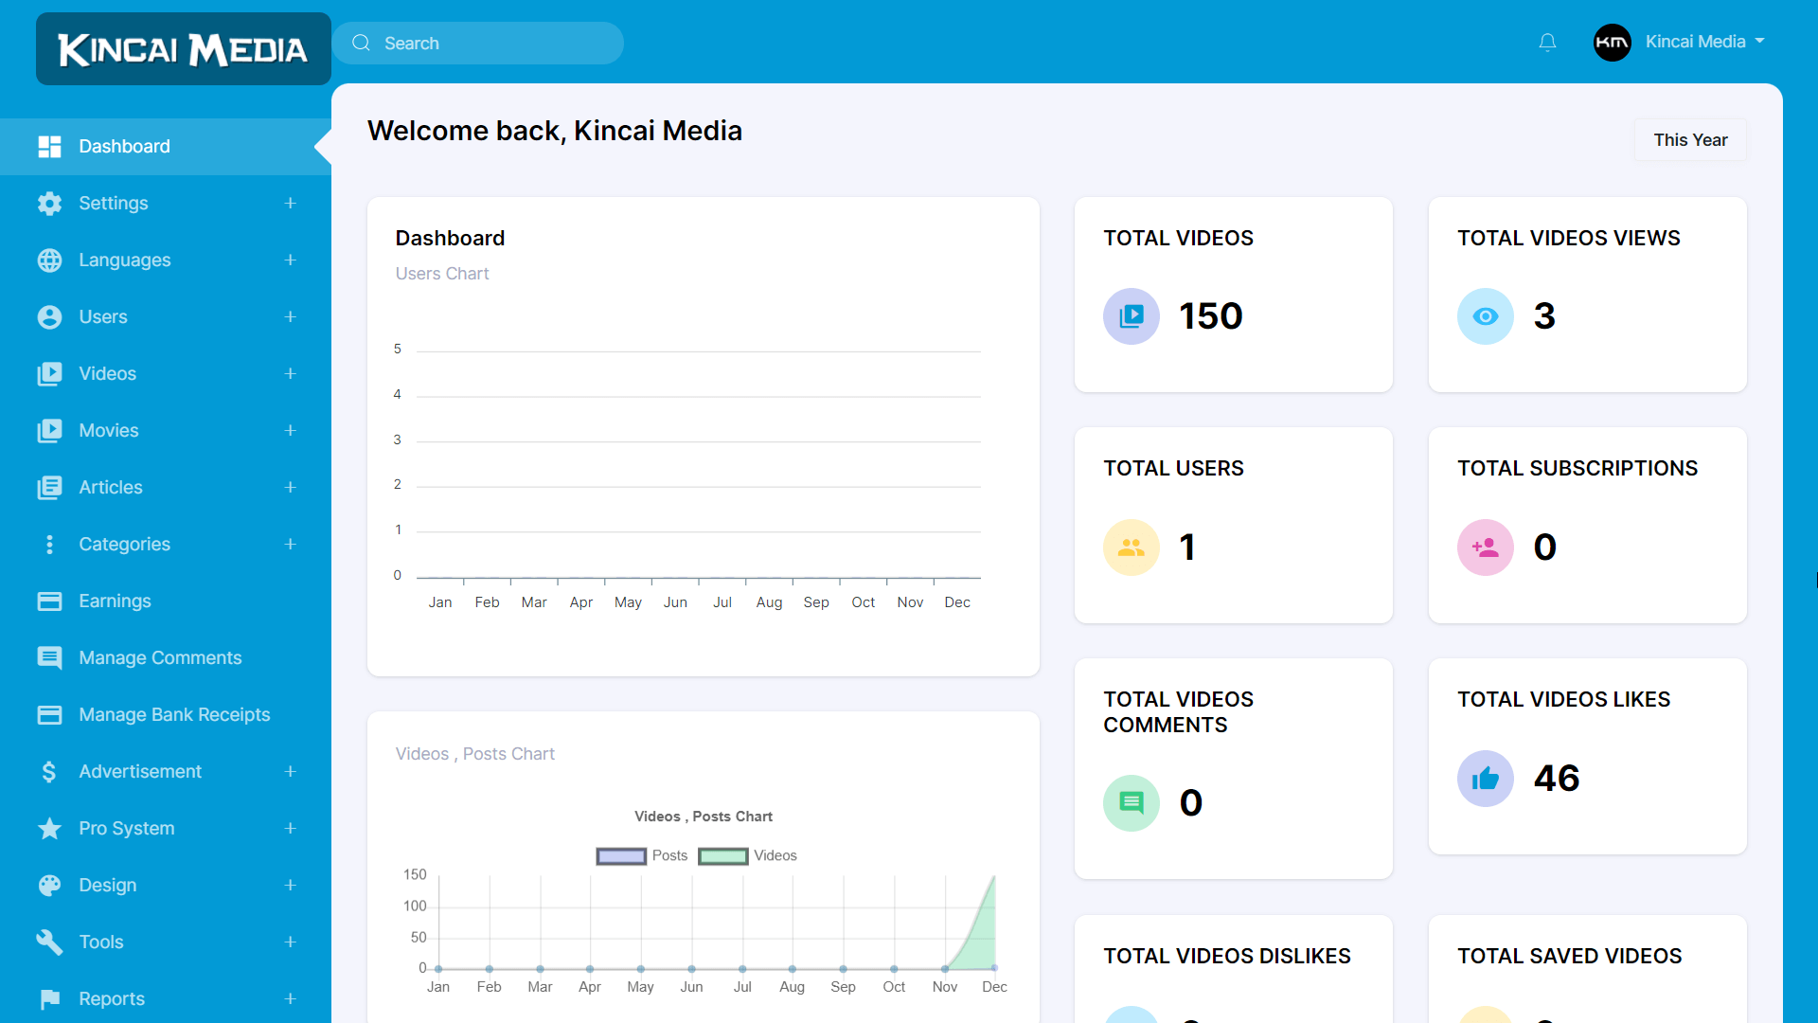Click inside the Search field
This screenshot has height=1023, width=1818.
[477, 43]
